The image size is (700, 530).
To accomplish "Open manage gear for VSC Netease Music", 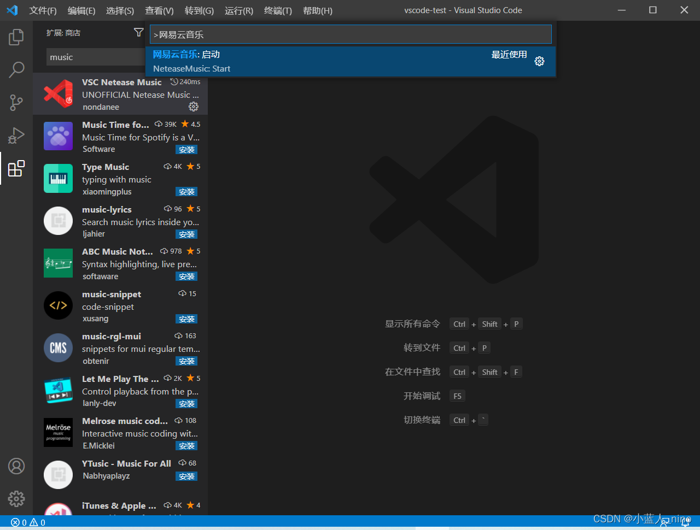I will tap(194, 107).
